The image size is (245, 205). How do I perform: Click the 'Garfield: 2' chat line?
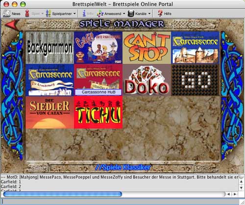pos(11,186)
